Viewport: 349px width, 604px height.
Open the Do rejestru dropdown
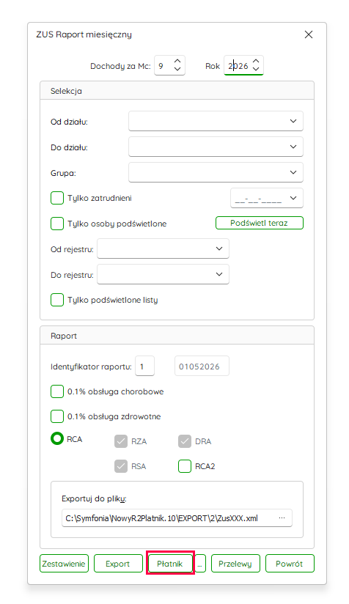pyautogui.click(x=163, y=274)
